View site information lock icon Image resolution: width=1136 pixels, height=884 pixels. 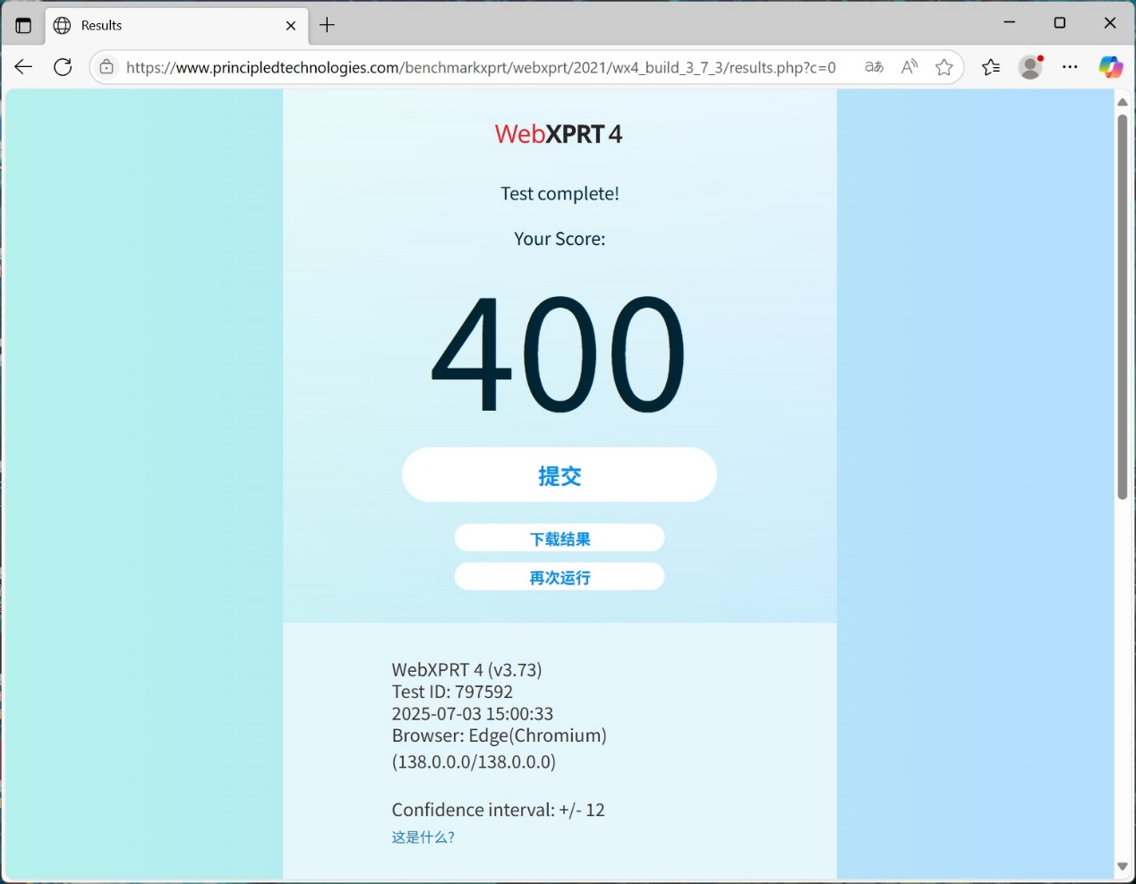click(107, 67)
